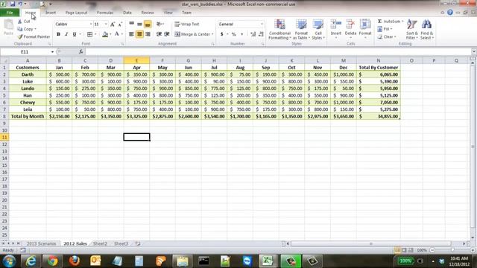Viewport: 477px width, 268px height.
Task: Switch to the Sheet2 tab
Action: click(x=100, y=243)
